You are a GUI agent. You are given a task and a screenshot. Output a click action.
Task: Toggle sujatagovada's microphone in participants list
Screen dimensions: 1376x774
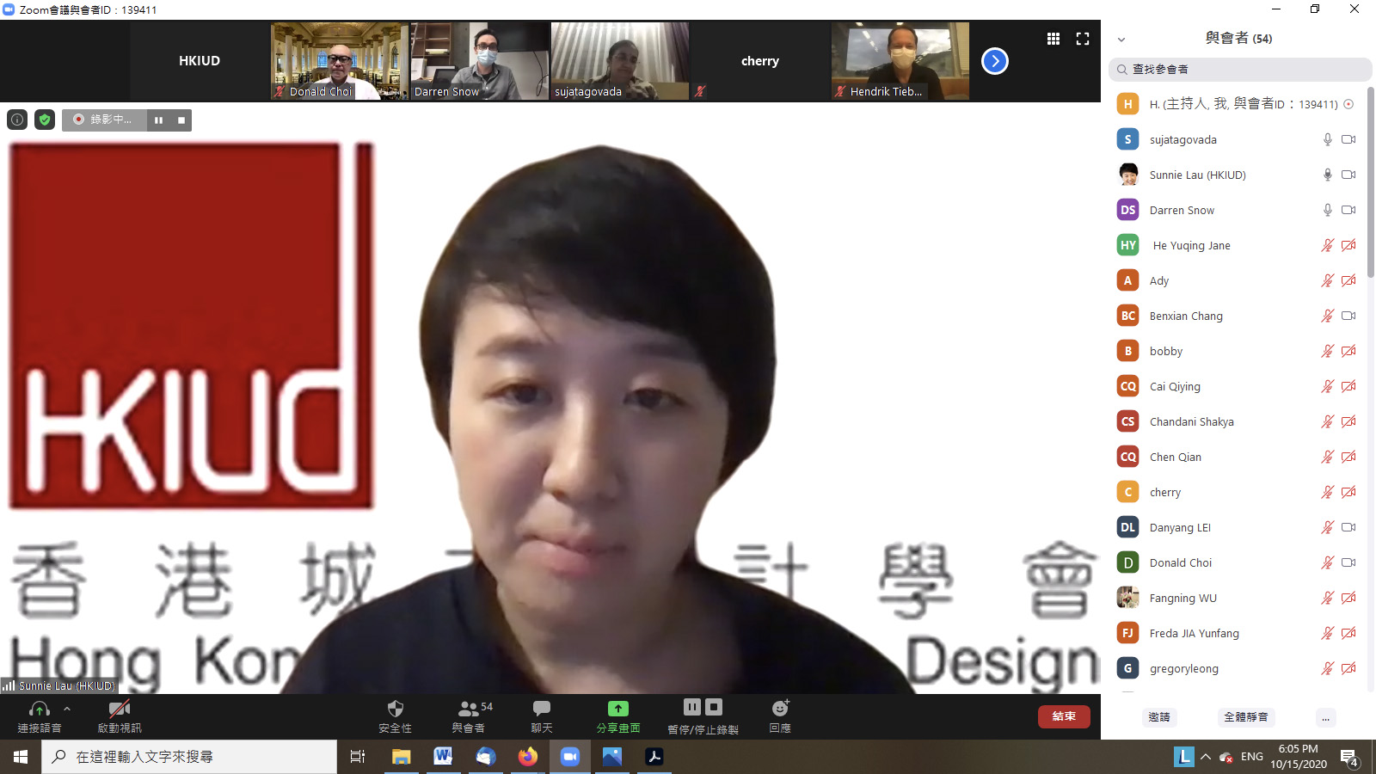[x=1327, y=139]
